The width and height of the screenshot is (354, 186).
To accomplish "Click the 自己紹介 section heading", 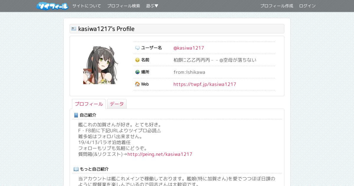I will tap(88, 115).
